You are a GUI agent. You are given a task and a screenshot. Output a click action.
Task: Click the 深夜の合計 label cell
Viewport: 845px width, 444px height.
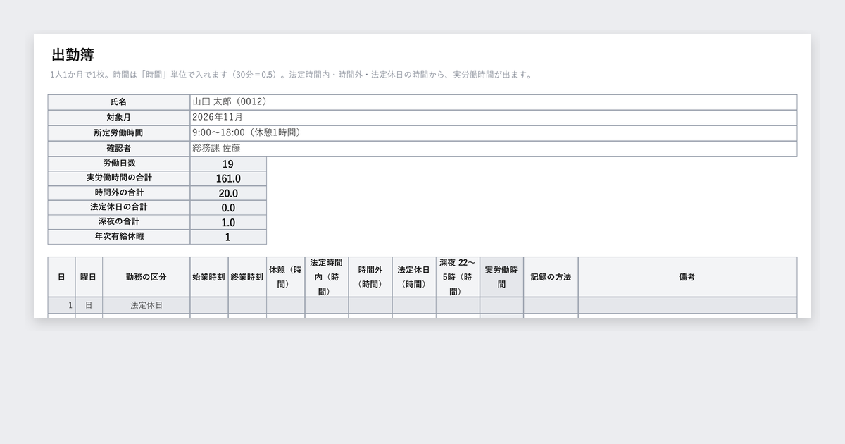tap(119, 223)
